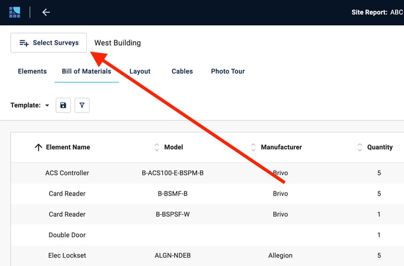Toggle sort arrows beside Model column
Viewport: 404px width, 266px height.
tap(157, 147)
